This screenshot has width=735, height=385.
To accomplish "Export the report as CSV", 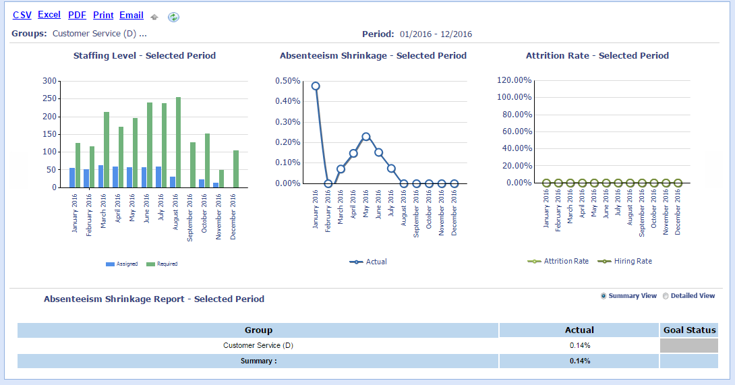I will coord(22,15).
